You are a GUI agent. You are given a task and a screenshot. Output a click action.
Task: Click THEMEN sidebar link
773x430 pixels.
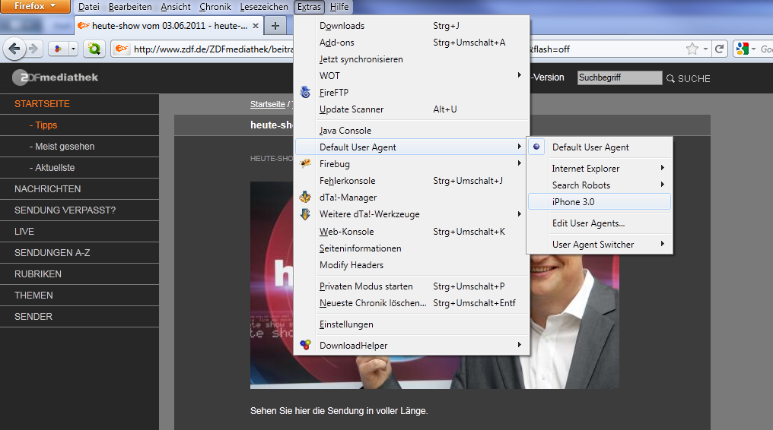33,296
